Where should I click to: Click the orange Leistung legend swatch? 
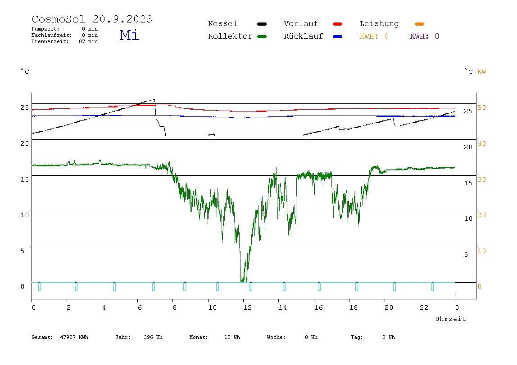tap(419, 24)
